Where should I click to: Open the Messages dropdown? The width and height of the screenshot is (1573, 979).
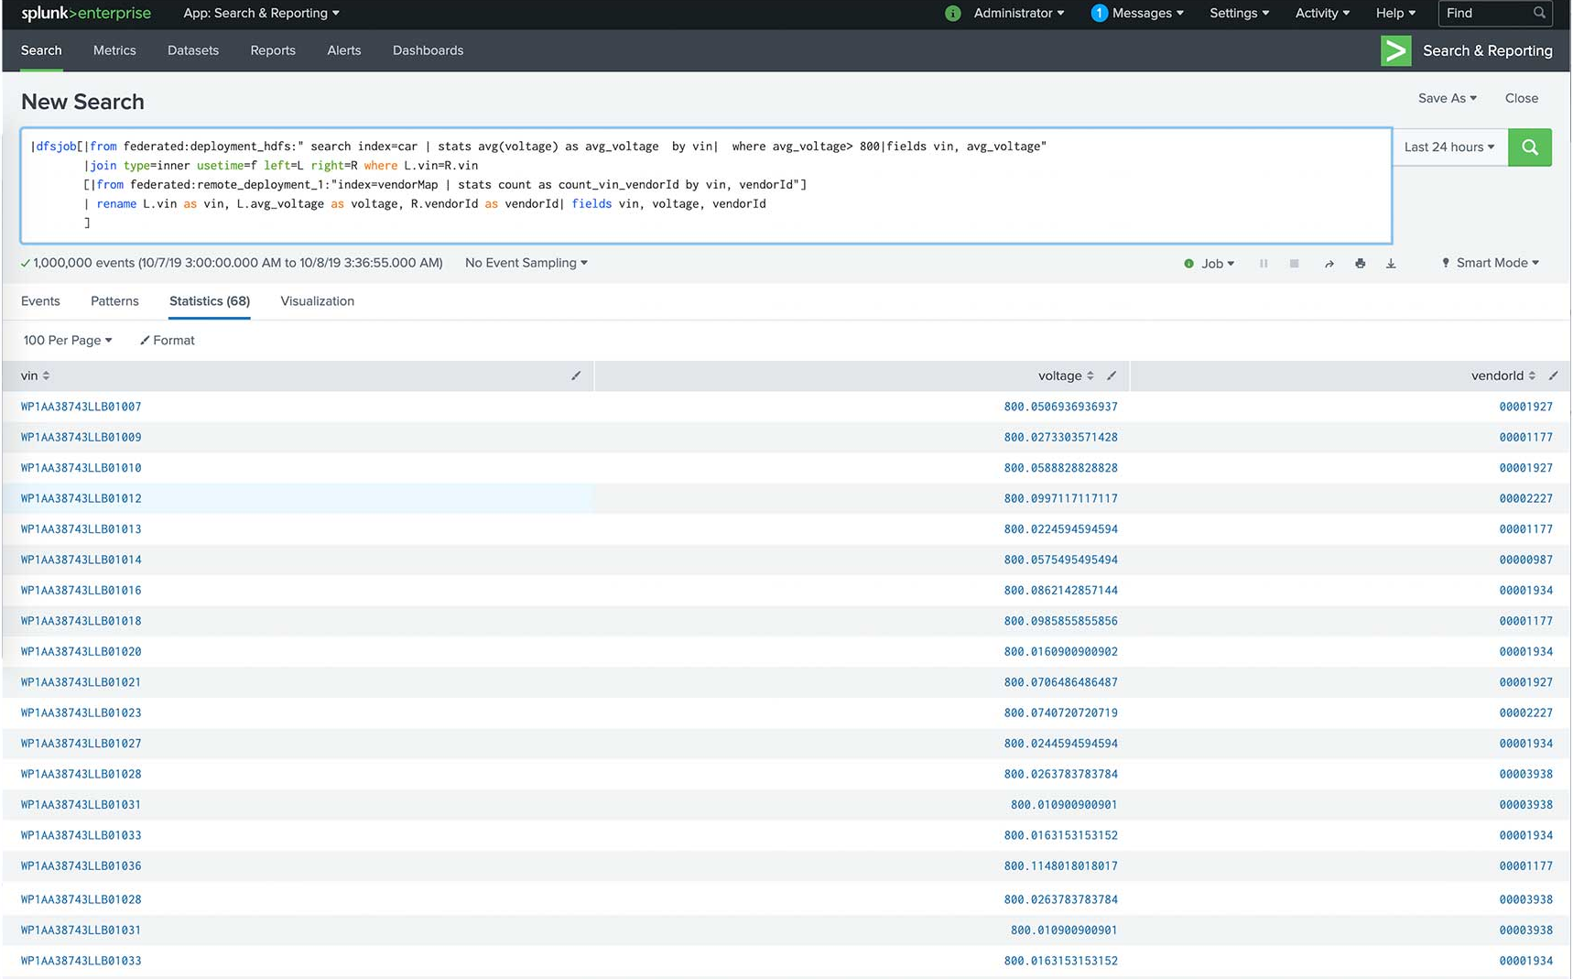[1147, 13]
